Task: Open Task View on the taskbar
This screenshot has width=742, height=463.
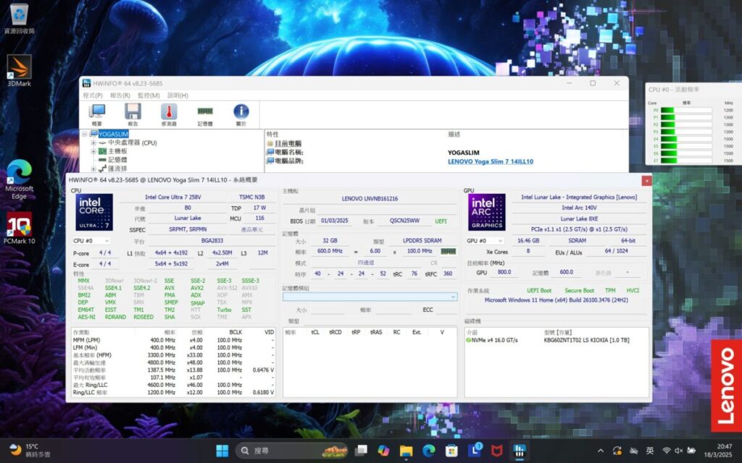Action: [361, 451]
